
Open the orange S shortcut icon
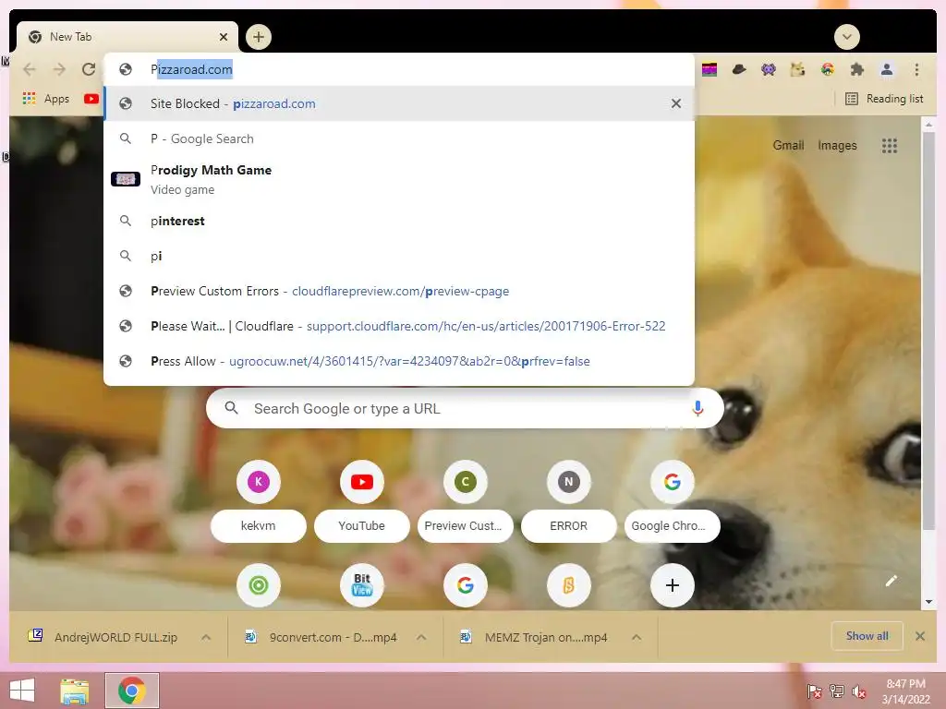[x=568, y=584]
